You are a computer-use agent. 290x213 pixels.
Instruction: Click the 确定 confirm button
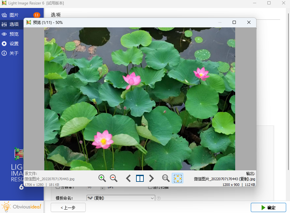click(268, 208)
